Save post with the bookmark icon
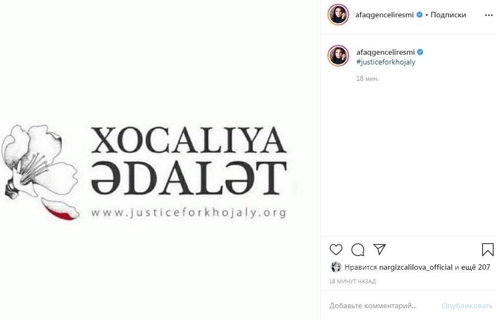496x319 pixels. point(487,250)
